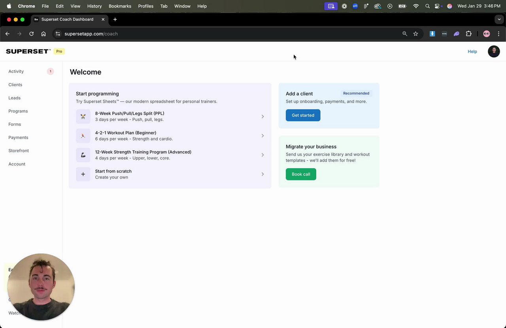The width and height of the screenshot is (506, 328).
Task: Open the 12-Week Strength Training chevron
Action: 262,155
